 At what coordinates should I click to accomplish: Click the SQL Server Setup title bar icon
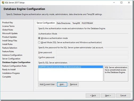pyautogui.click(x=3, y=3)
